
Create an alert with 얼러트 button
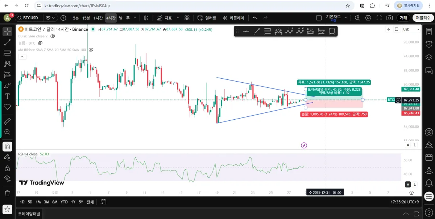coord(207,18)
